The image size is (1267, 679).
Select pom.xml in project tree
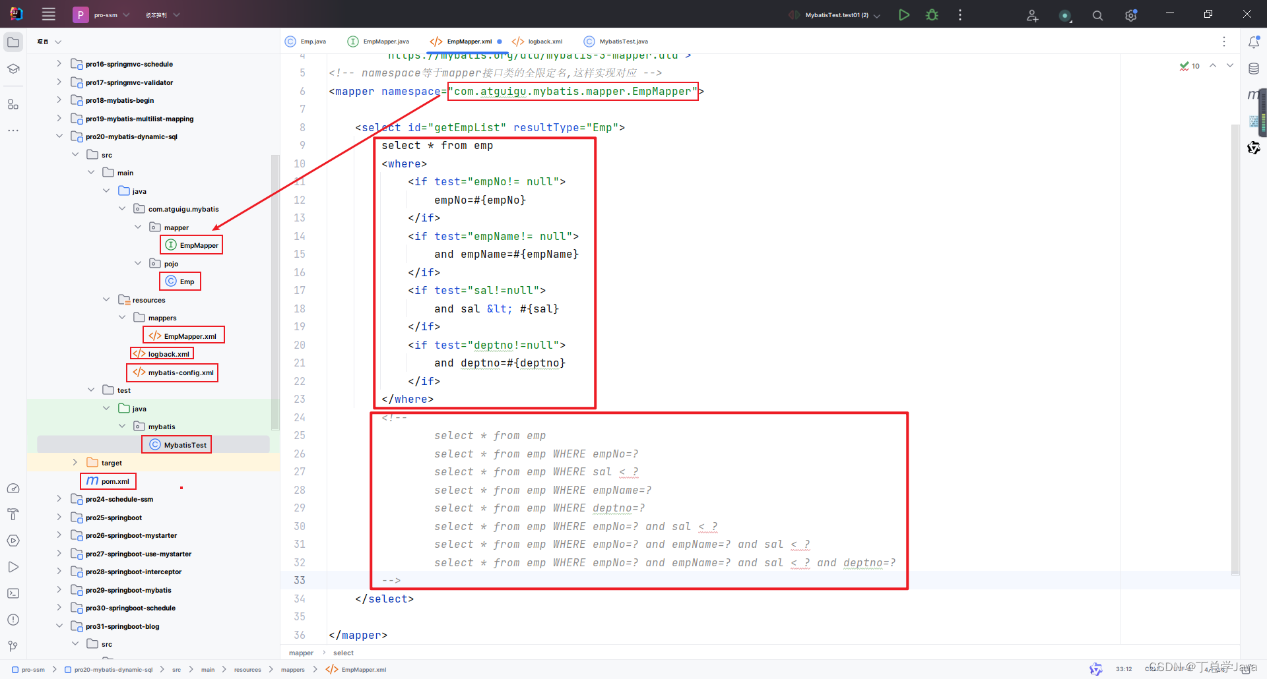click(108, 481)
